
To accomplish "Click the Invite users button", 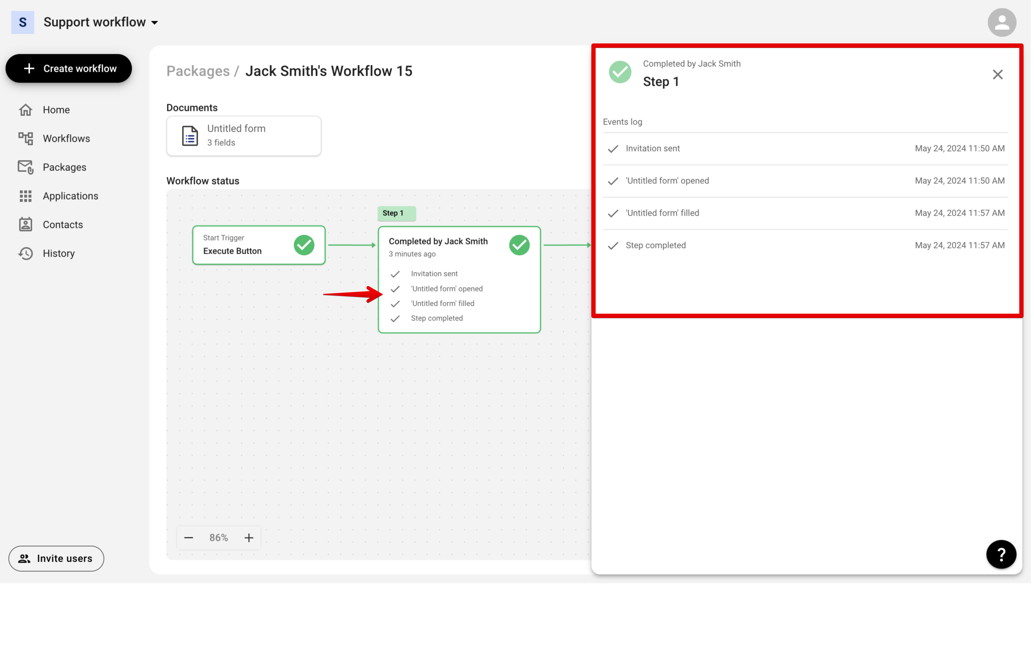I will [x=56, y=558].
